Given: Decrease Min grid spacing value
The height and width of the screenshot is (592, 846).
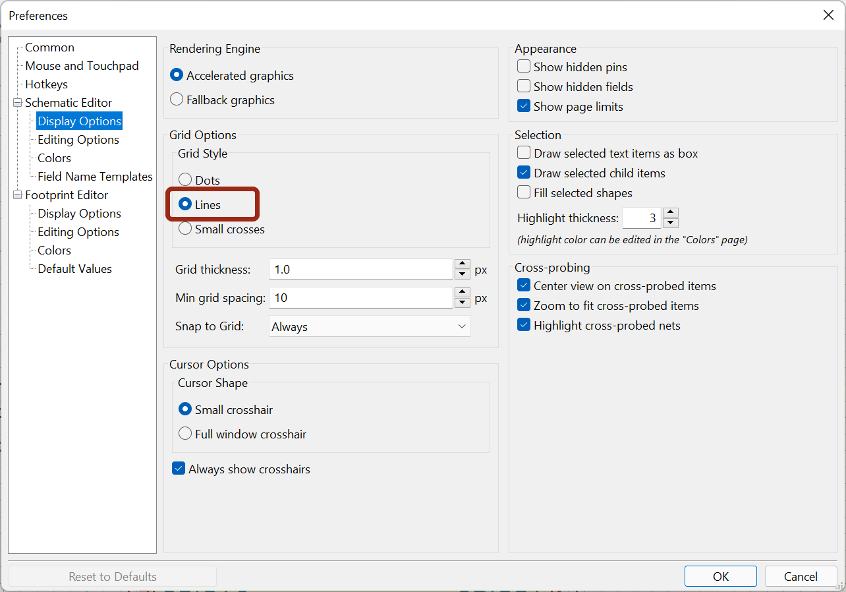Looking at the screenshot, I should point(463,303).
